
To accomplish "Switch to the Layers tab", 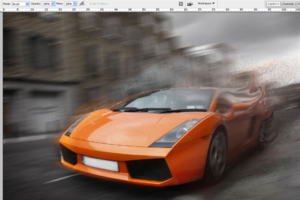I will (x=272, y=4).
